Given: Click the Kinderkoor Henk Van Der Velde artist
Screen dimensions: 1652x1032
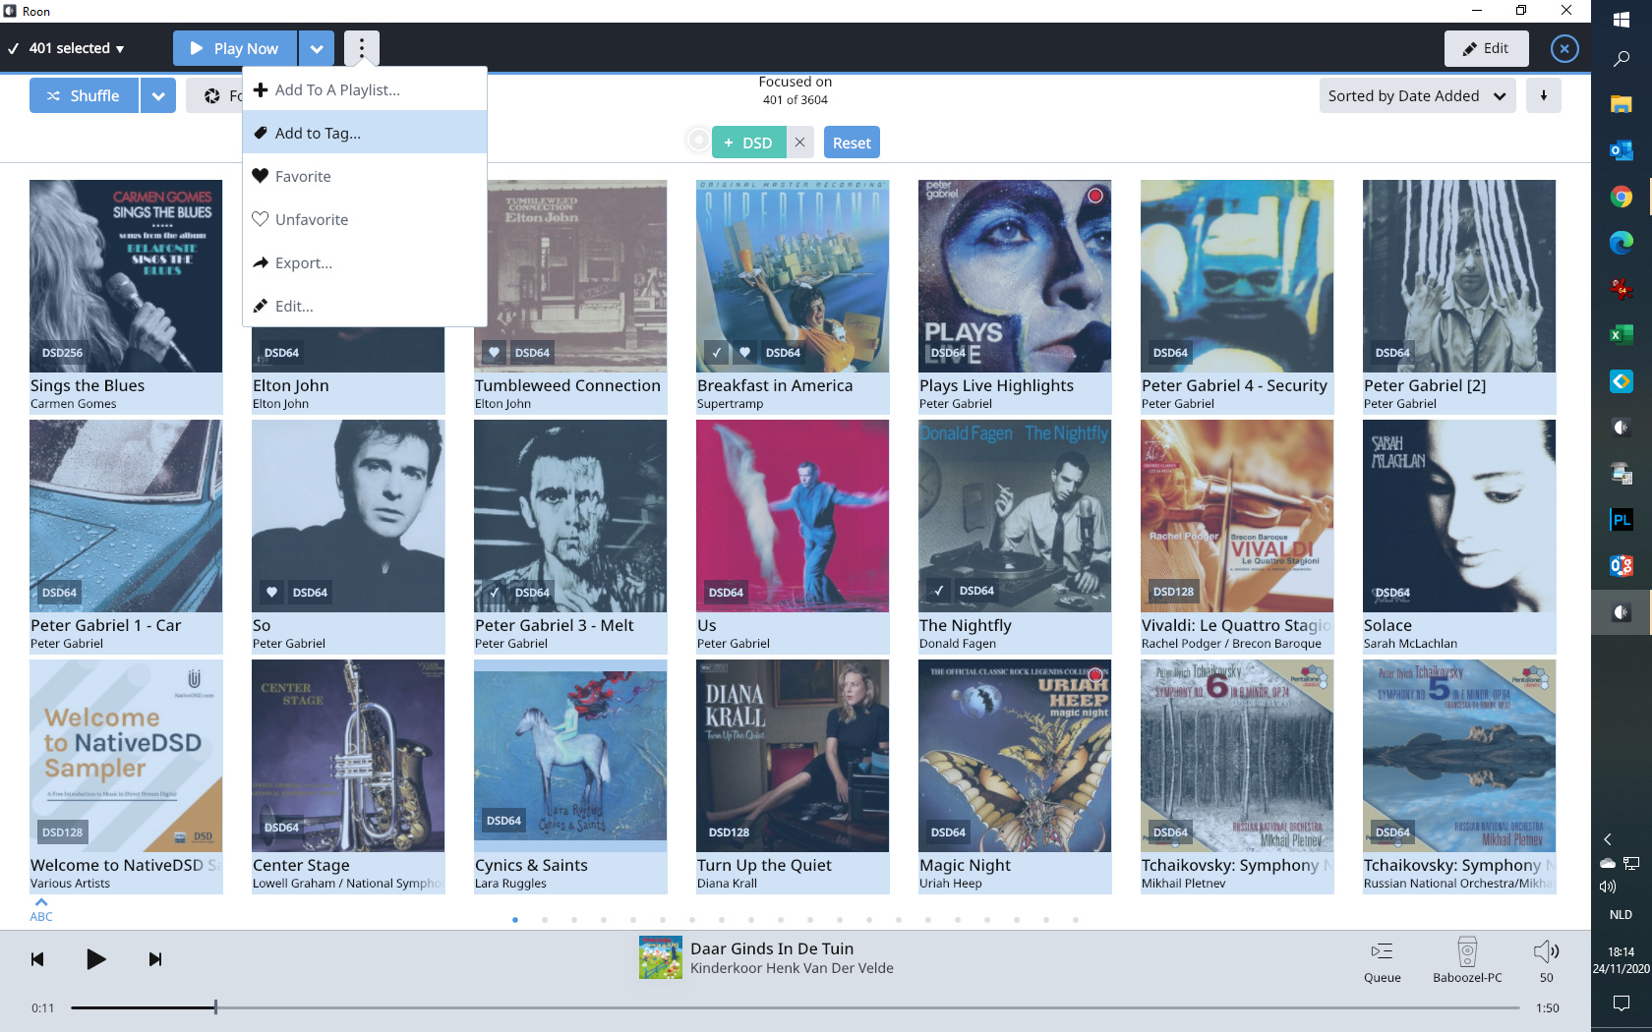Looking at the screenshot, I should [x=792, y=968].
